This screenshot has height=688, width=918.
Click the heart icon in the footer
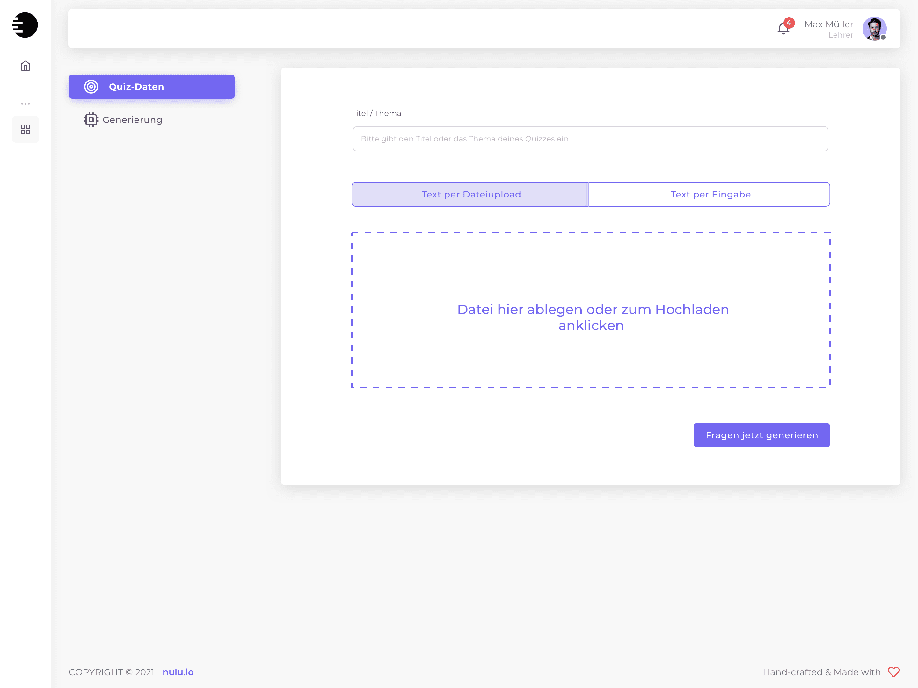pyautogui.click(x=893, y=672)
